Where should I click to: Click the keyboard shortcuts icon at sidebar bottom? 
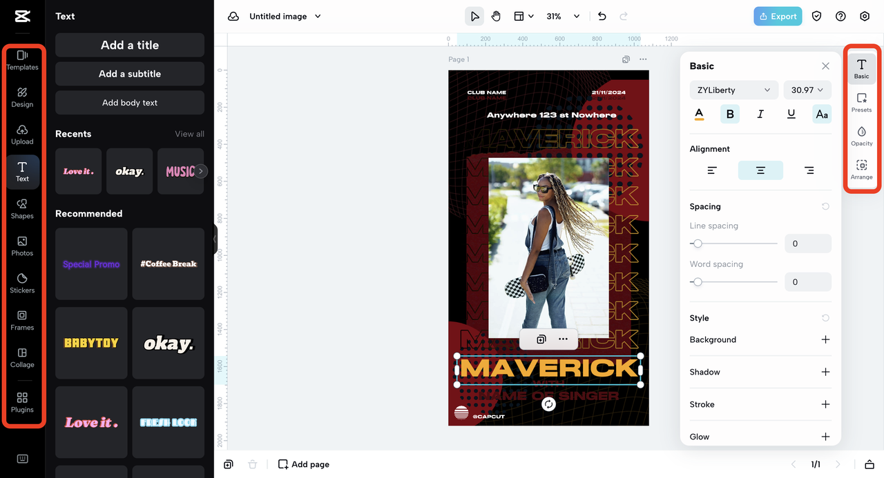point(22,459)
